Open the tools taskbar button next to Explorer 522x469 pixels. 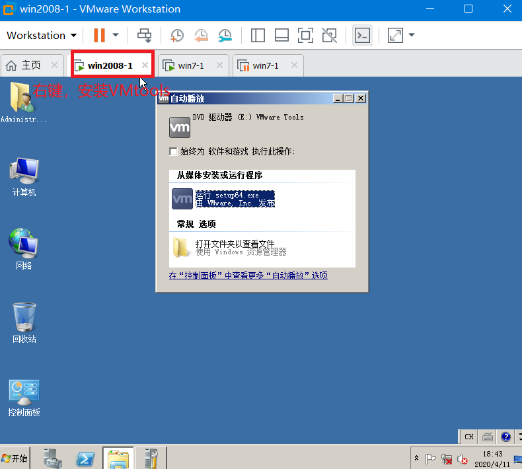tap(151, 458)
